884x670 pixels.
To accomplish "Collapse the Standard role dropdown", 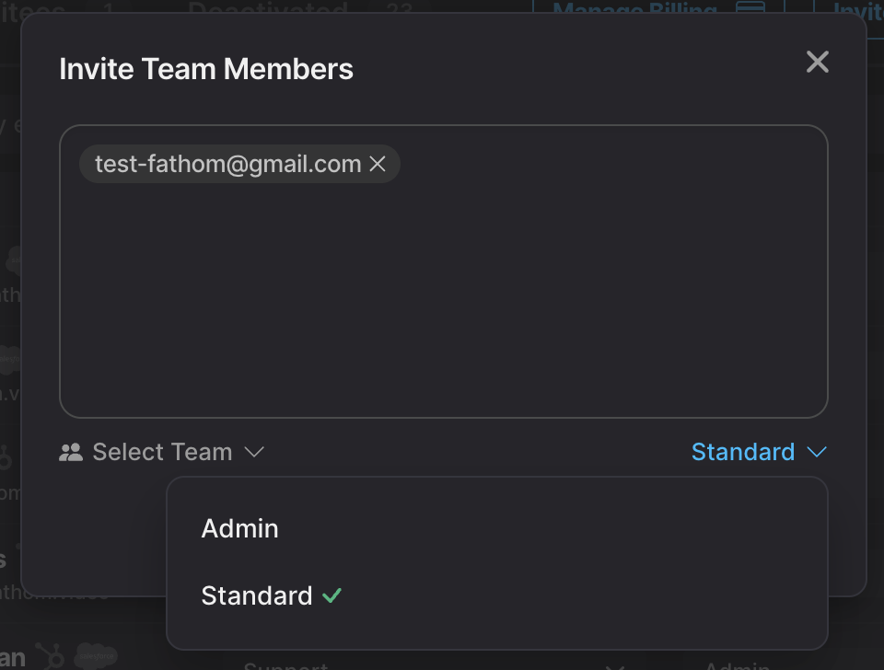I will (x=743, y=452).
